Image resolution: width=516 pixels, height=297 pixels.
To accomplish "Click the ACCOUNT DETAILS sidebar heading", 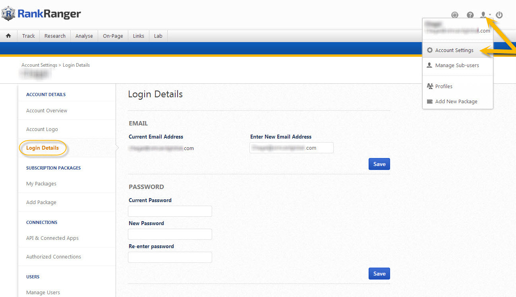I will (46, 94).
